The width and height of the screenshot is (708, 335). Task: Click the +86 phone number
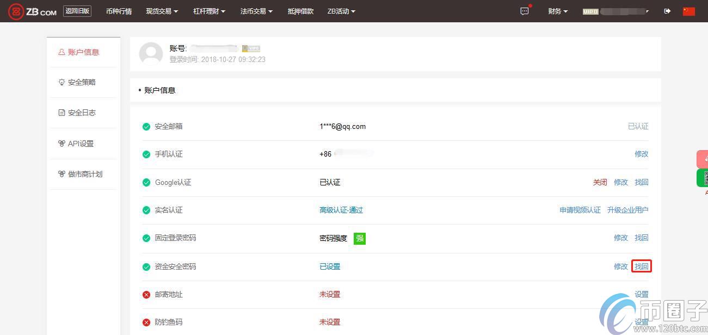coord(347,154)
